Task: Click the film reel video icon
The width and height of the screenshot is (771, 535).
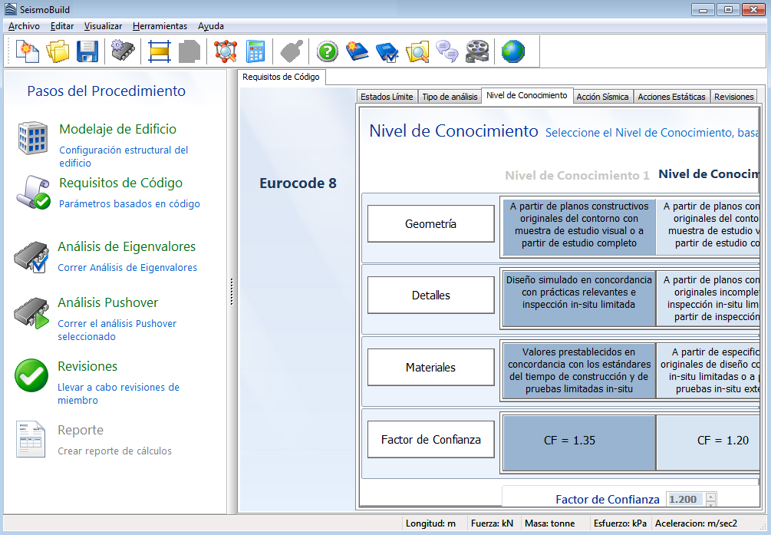Action: 478,51
